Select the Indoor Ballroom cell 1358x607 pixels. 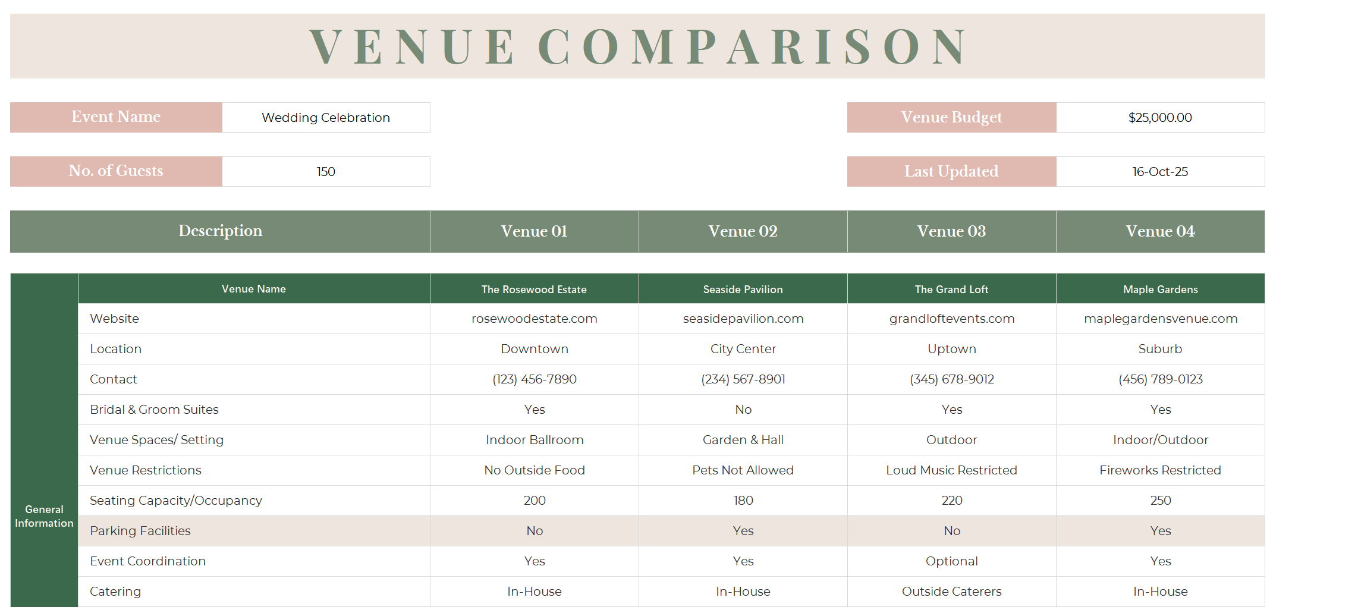(x=534, y=440)
